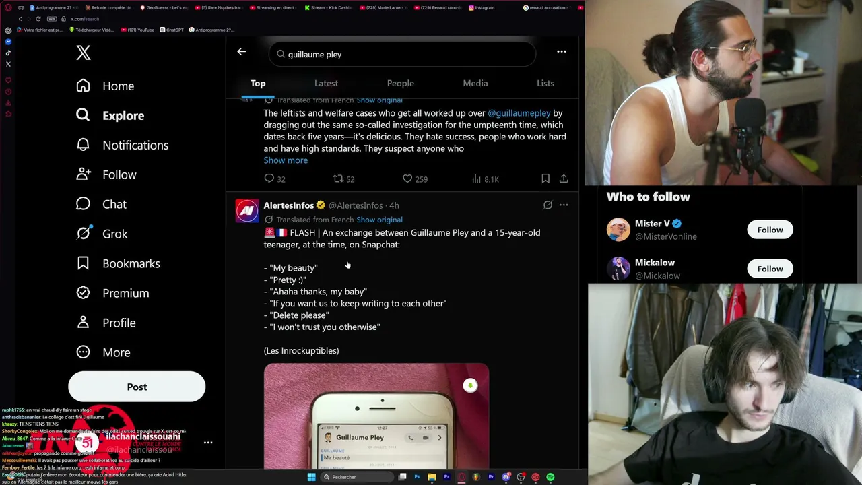Screen dimensions: 862x485
Task: Switch to the Lists tab
Action: point(545,83)
